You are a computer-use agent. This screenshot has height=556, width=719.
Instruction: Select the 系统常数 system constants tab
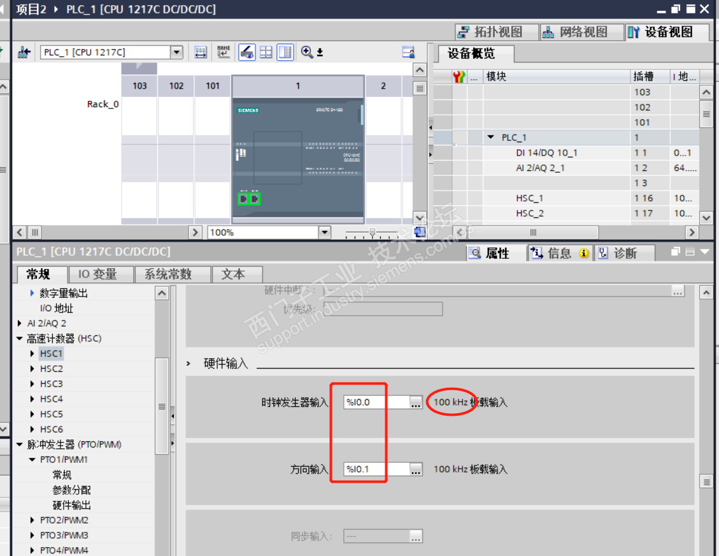point(173,275)
